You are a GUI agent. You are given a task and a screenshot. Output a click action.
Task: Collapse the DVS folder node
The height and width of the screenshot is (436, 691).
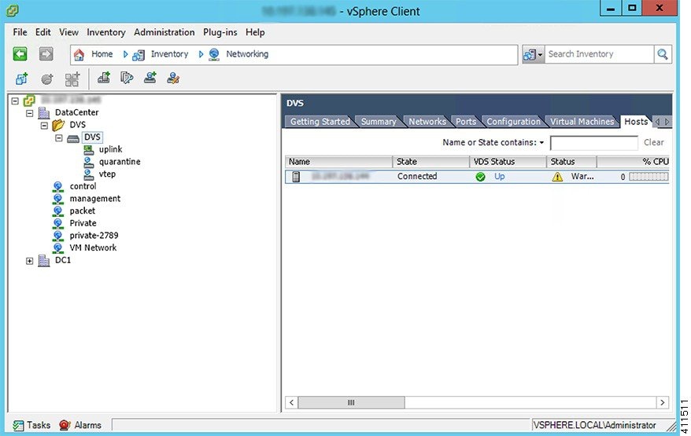44,126
